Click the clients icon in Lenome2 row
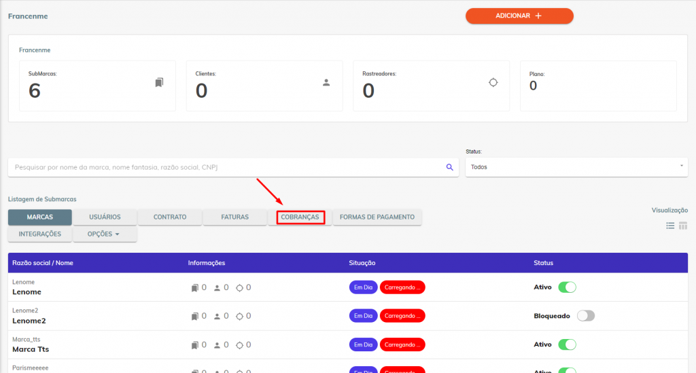 tap(217, 316)
